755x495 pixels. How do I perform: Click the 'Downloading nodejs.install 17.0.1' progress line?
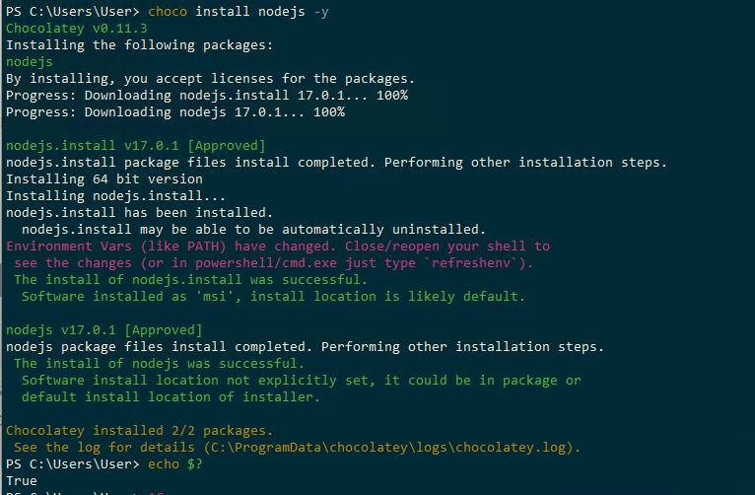206,95
